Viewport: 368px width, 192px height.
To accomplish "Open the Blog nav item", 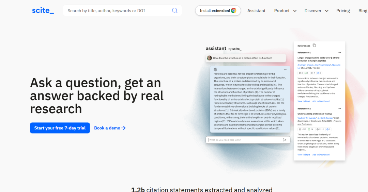I will click(x=363, y=11).
